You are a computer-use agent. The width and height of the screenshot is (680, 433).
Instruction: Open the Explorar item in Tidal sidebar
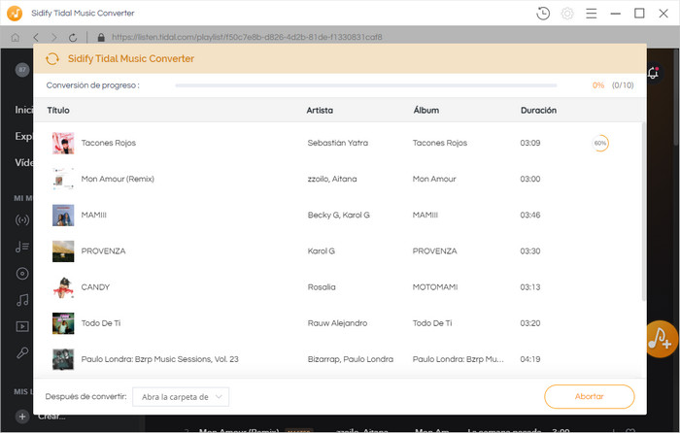point(24,136)
